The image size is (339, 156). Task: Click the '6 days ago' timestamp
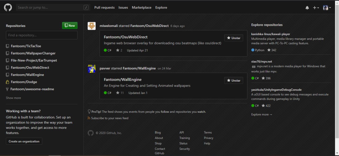pyautogui.click(x=178, y=26)
